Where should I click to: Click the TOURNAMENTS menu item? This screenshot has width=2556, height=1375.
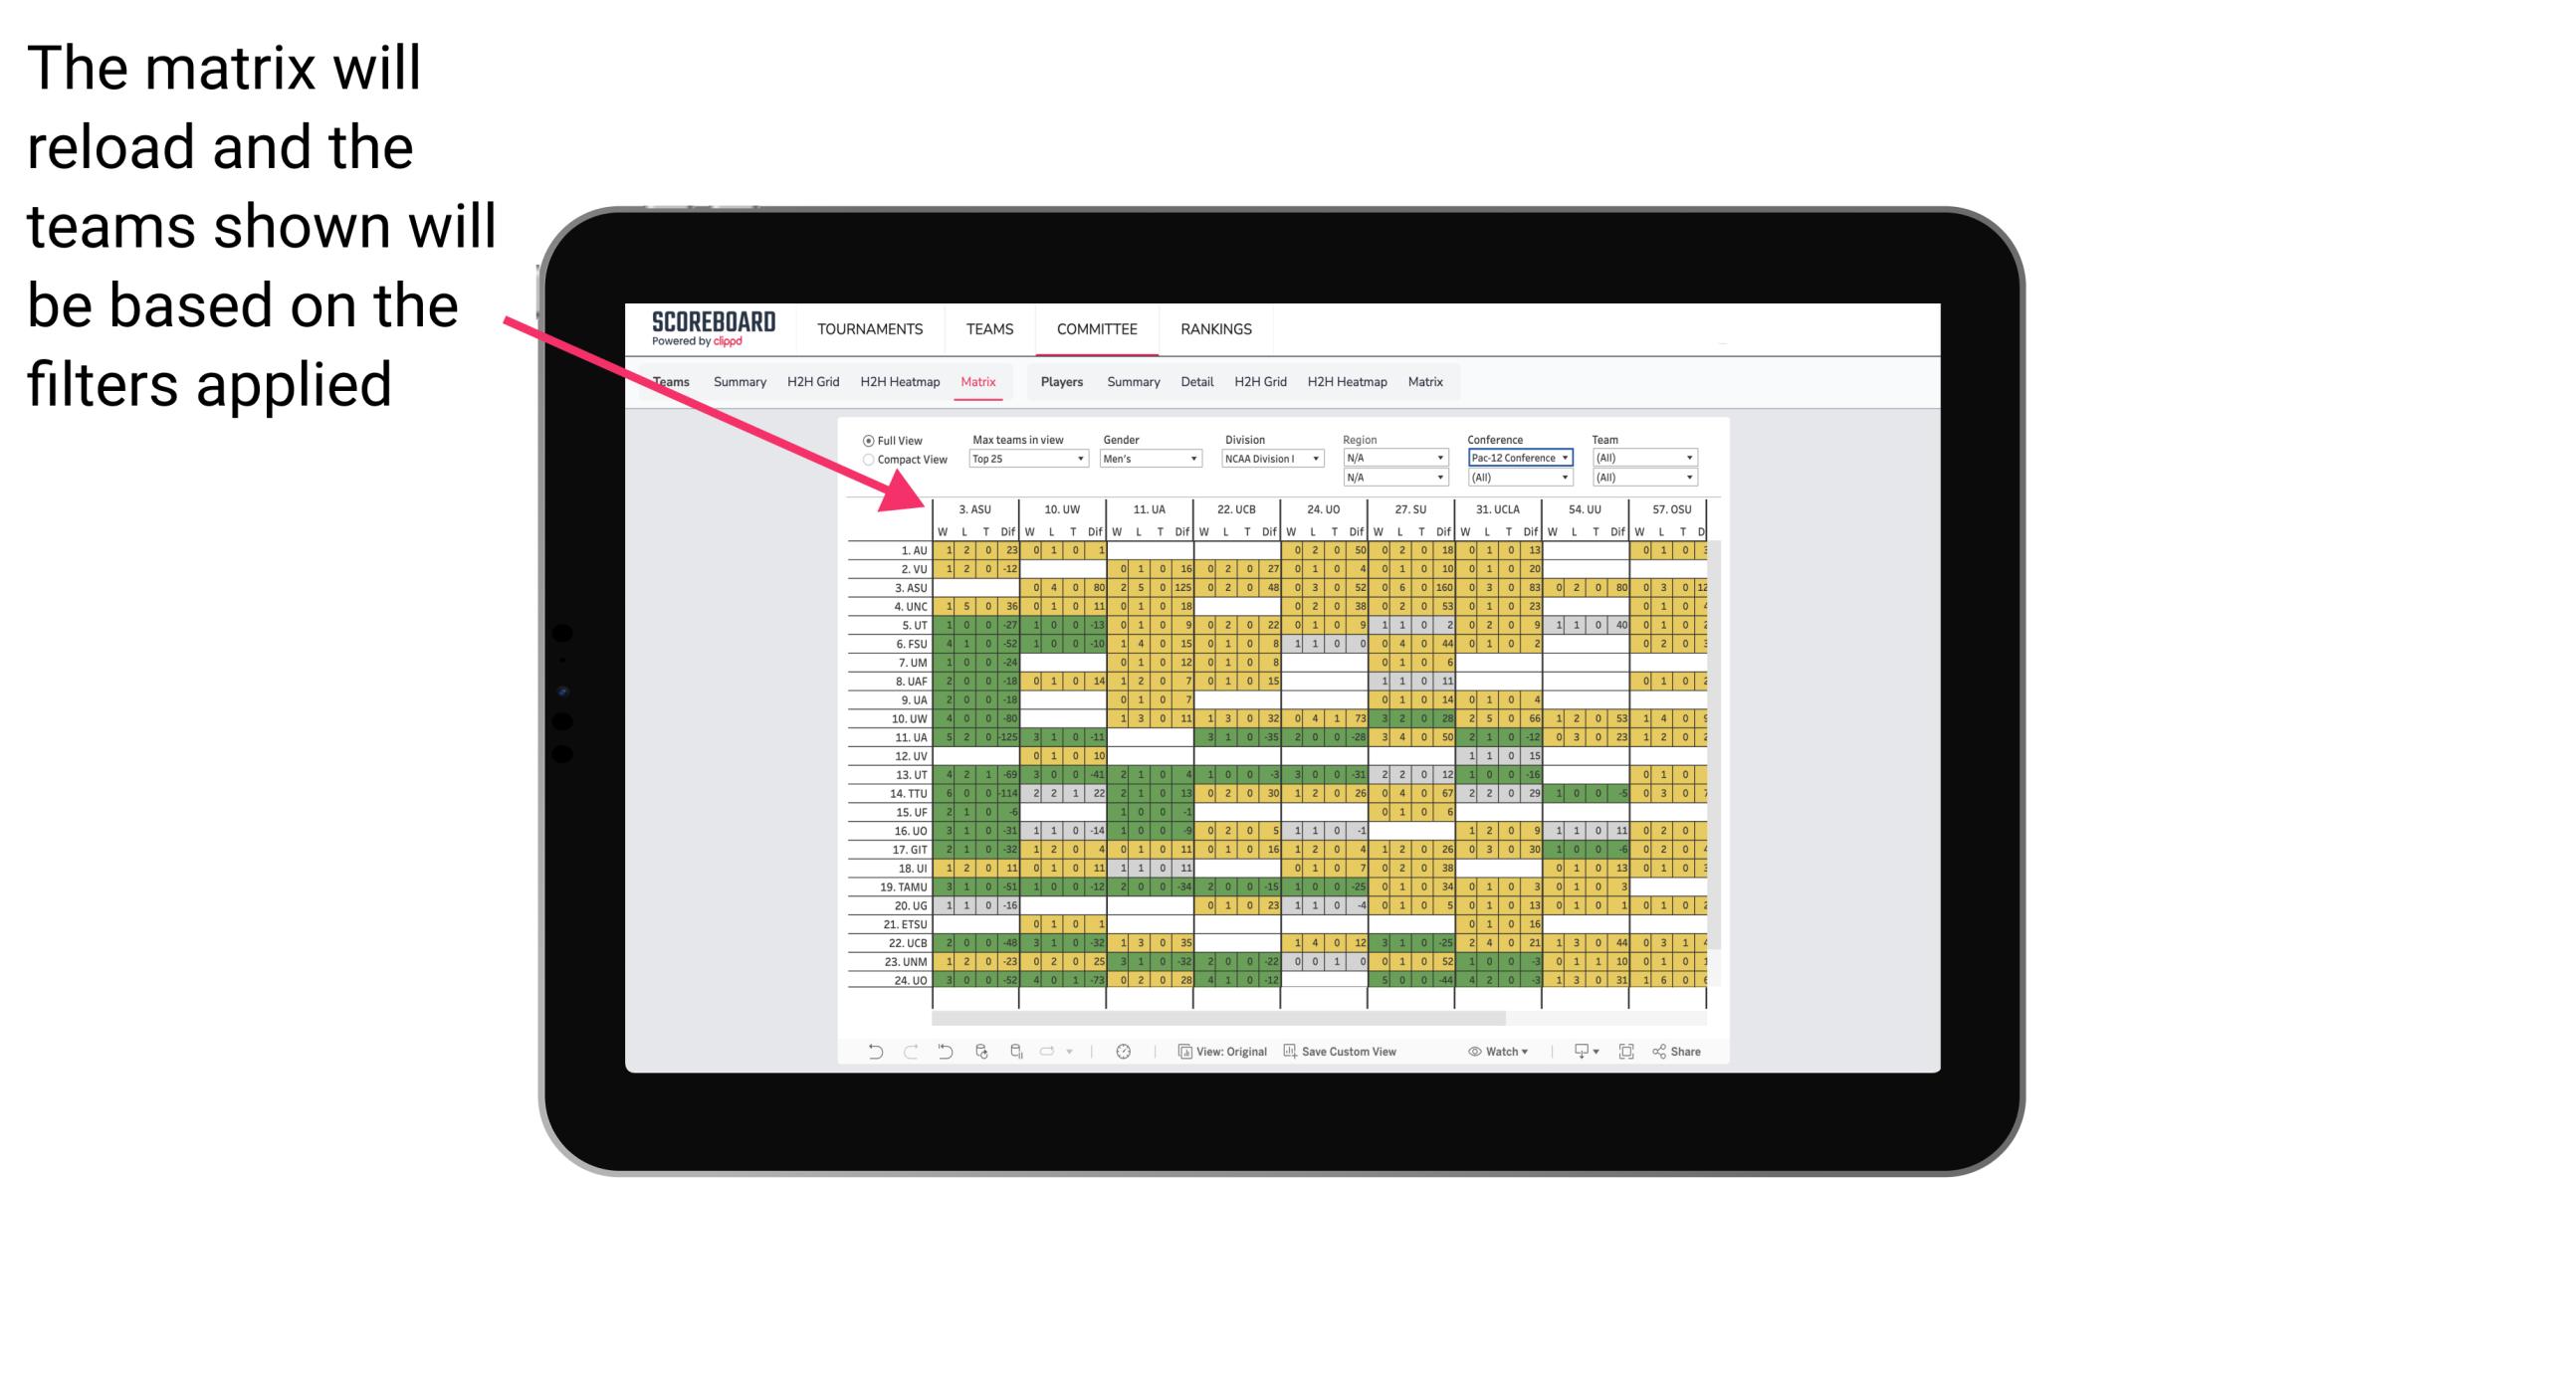(866, 328)
